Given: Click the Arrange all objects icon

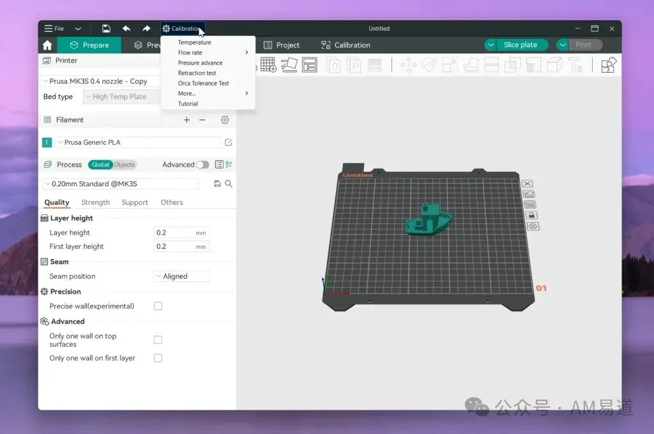Looking at the screenshot, I should click(310, 65).
